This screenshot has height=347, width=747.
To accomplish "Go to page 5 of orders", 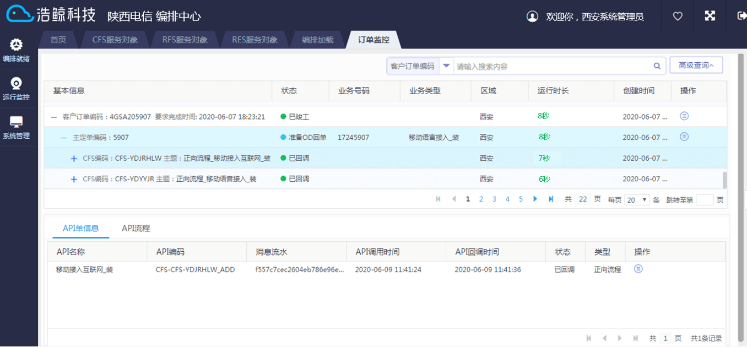I will point(521,199).
